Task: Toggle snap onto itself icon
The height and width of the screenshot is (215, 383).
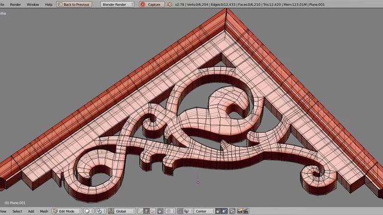Action: tap(218, 211)
